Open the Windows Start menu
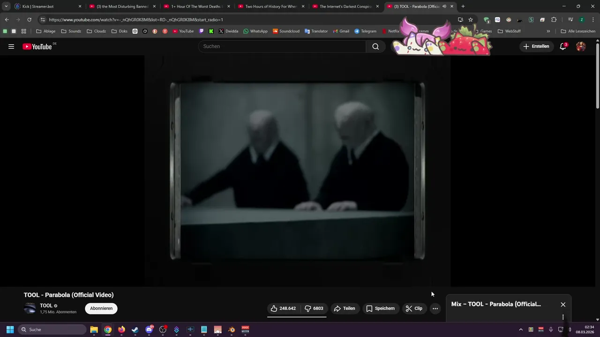This screenshot has height=337, width=600. click(10, 330)
